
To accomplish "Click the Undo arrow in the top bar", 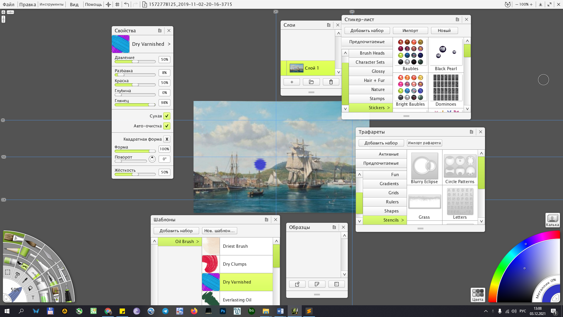I will (126, 4).
